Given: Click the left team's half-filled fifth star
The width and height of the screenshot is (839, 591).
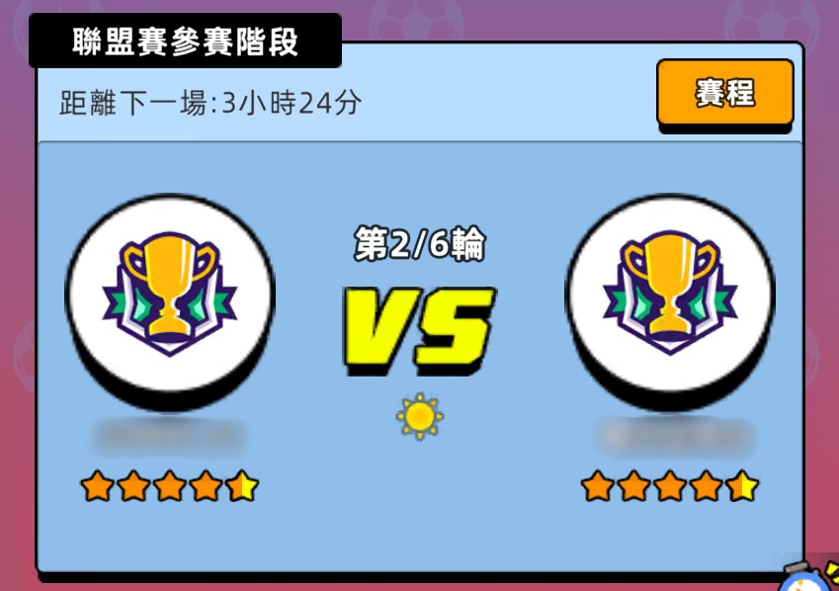Looking at the screenshot, I should (242, 486).
